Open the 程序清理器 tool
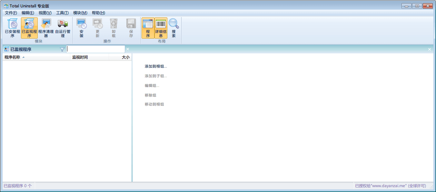 click(x=46, y=28)
